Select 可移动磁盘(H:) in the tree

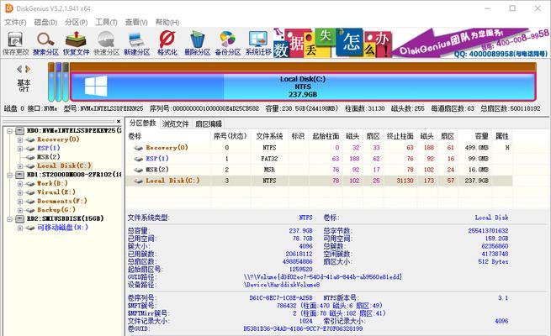tap(62, 228)
